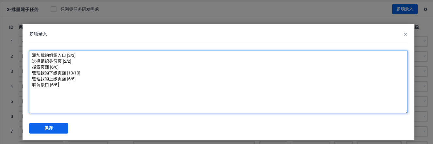Place cursor on line 管理我的下级页面 [10/10]
This screenshot has width=433, height=144.
point(56,73)
